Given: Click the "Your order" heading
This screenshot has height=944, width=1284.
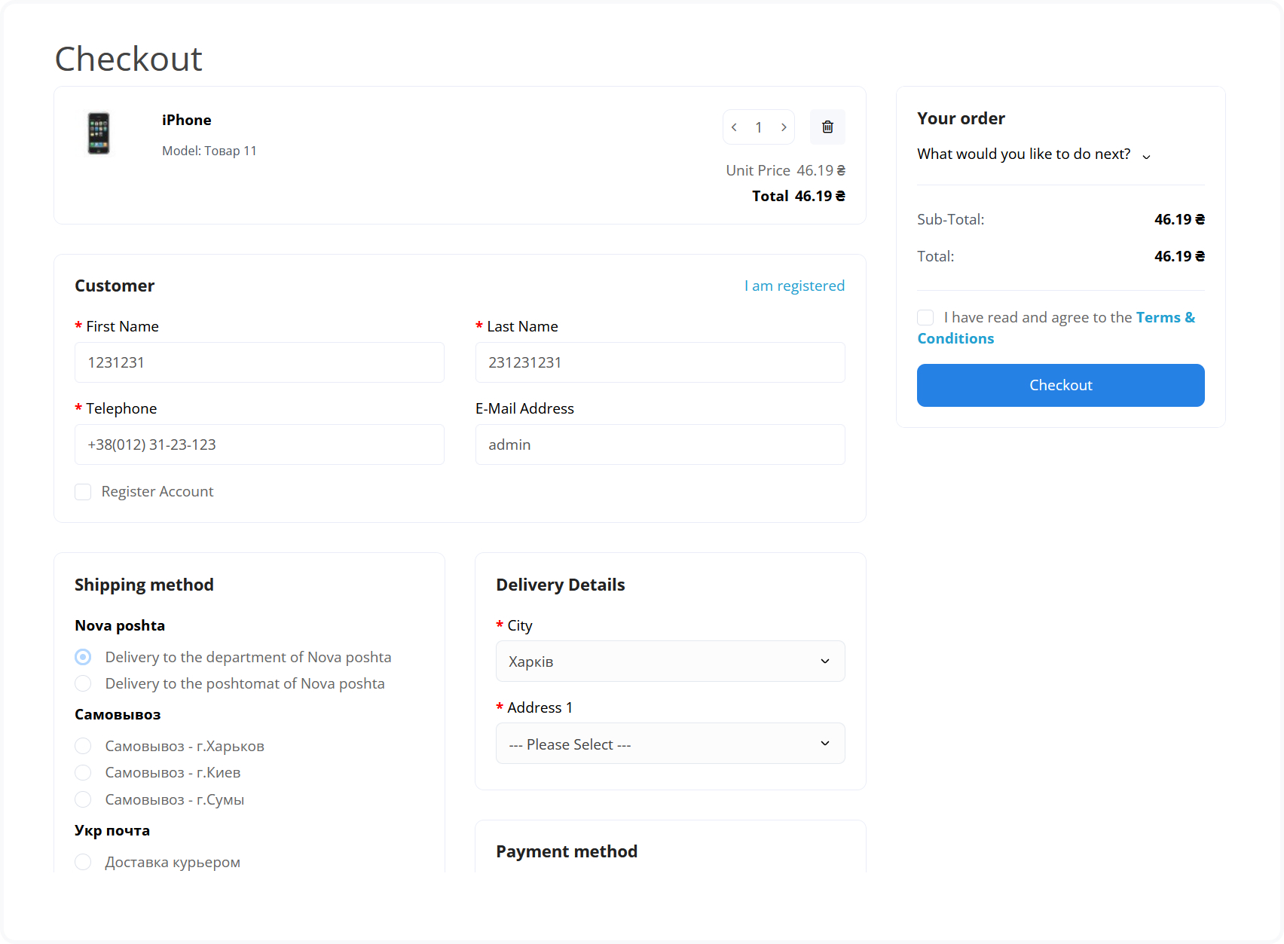Looking at the screenshot, I should (x=961, y=118).
